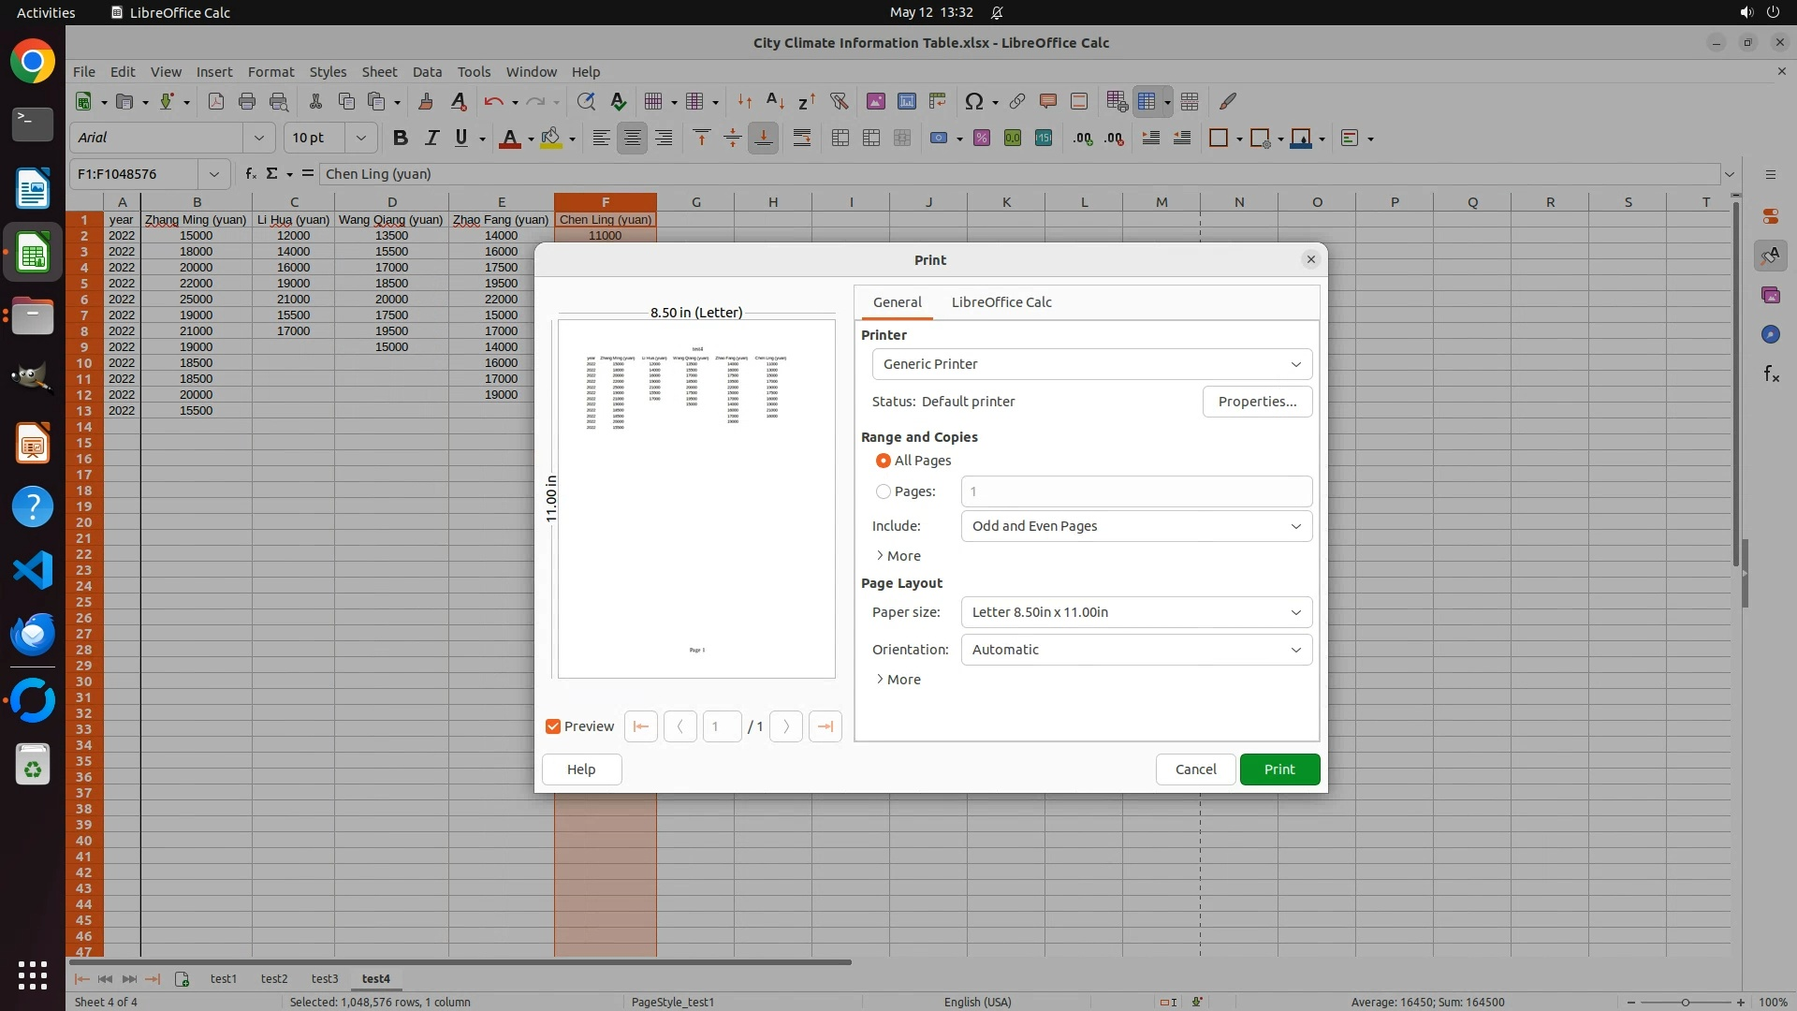Click the Properties... button

click(1257, 402)
